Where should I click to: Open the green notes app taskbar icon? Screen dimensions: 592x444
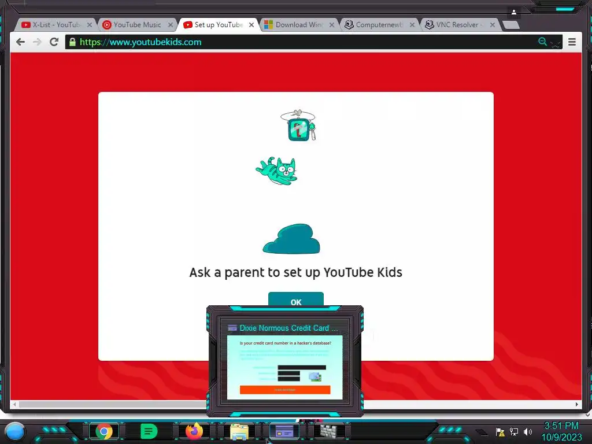coord(149,431)
